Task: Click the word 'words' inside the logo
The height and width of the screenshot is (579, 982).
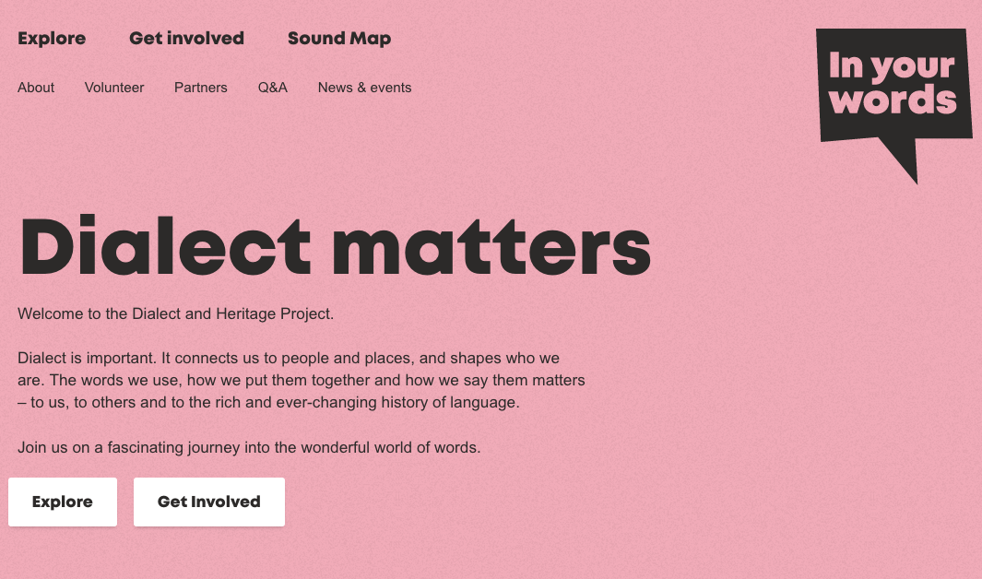Action: [x=893, y=99]
